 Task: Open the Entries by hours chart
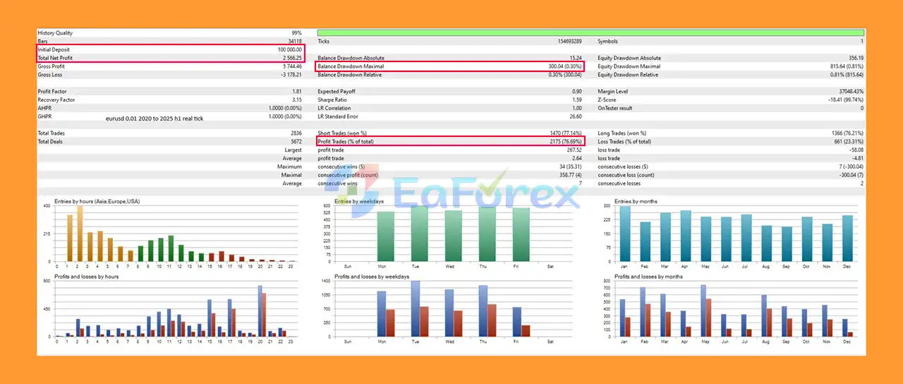click(173, 233)
